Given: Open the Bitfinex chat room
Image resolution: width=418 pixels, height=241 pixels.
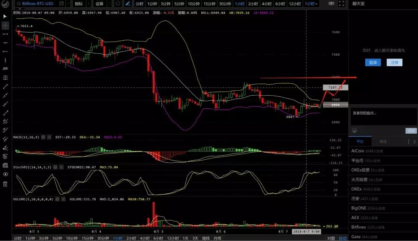Looking at the screenshot, I should (383, 227).
